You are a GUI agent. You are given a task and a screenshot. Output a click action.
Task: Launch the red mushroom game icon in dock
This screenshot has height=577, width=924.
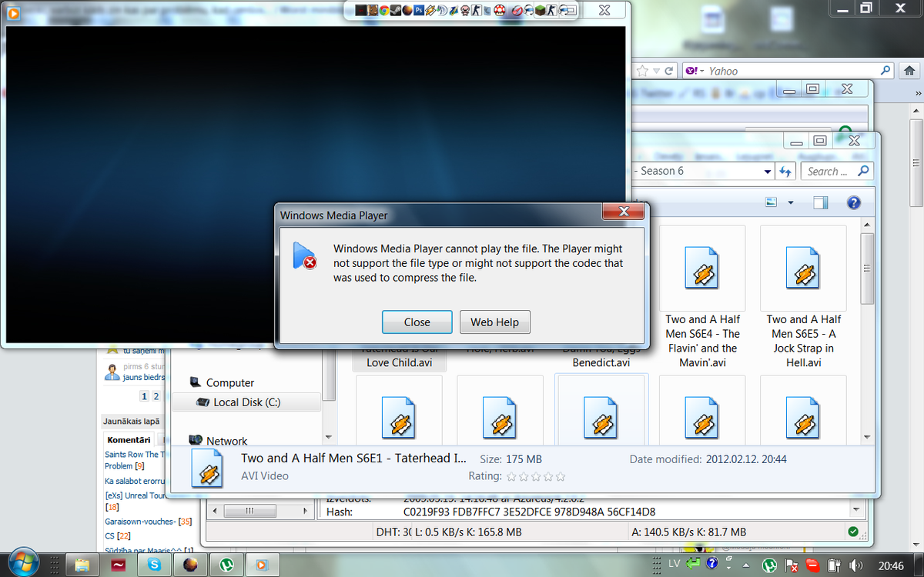click(x=500, y=10)
